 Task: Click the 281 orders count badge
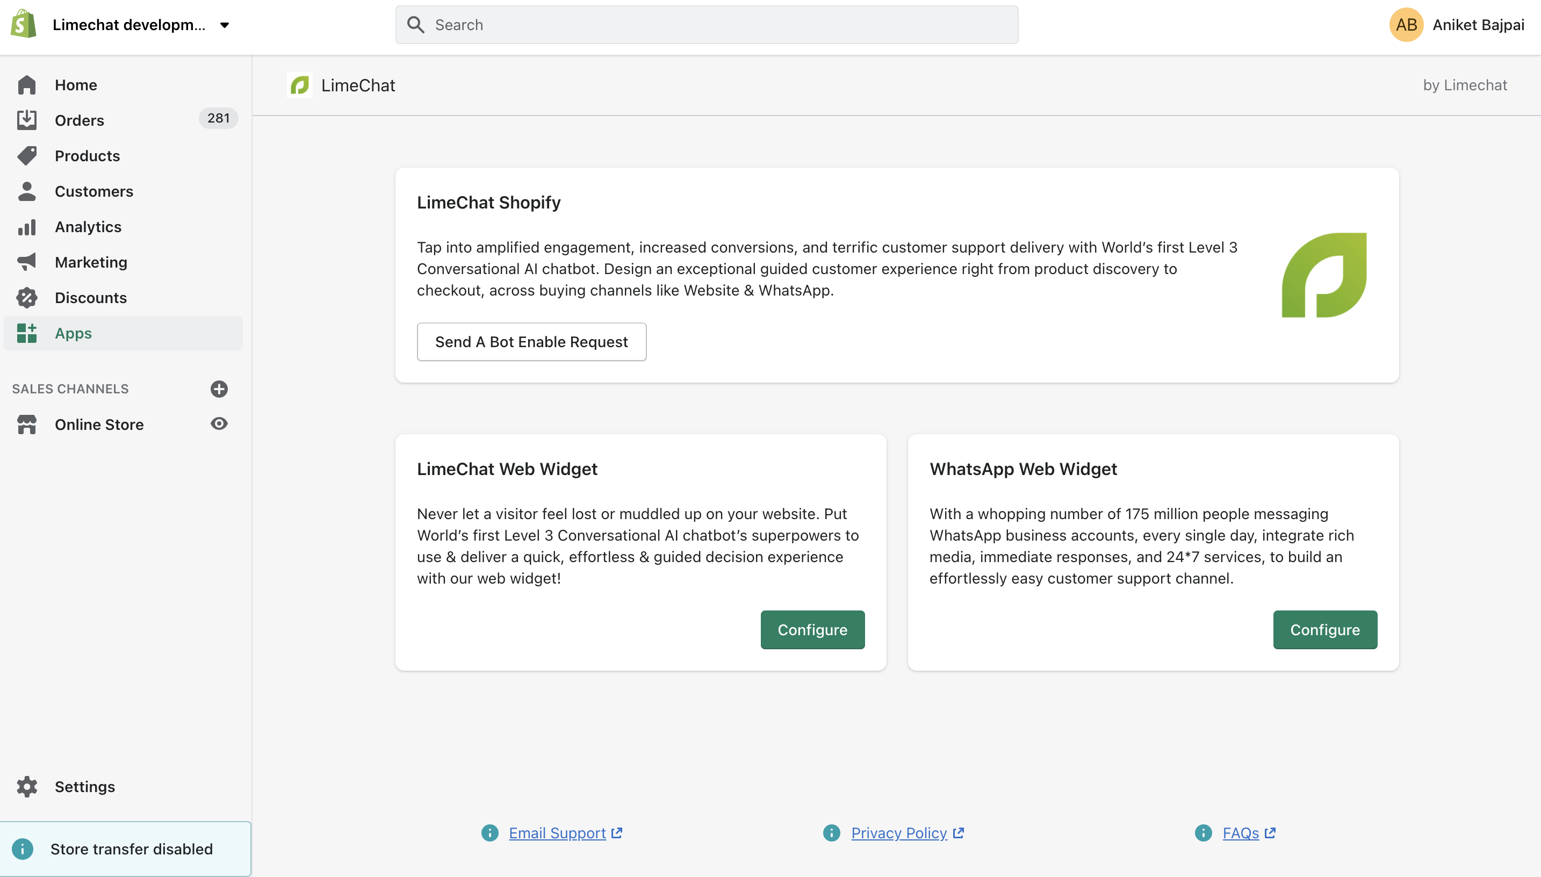point(219,118)
